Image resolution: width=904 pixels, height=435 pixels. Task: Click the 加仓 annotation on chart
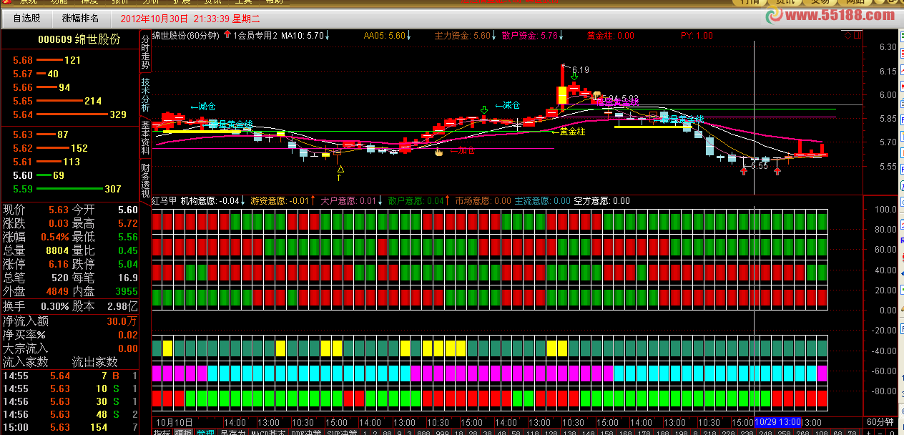(x=462, y=151)
